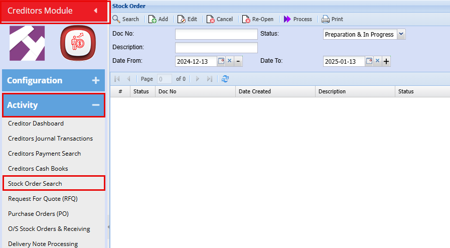Click the Date From text field
Viewport: 450px width, 248px height.
coord(196,61)
